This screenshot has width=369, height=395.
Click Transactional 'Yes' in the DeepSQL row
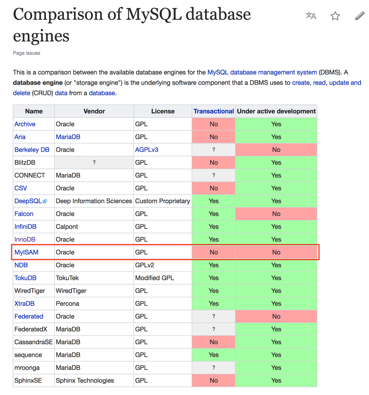[x=213, y=201]
